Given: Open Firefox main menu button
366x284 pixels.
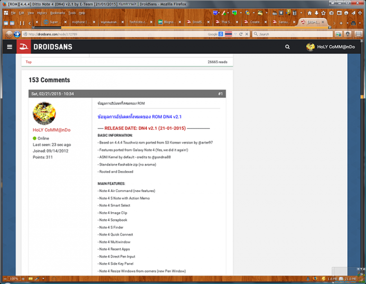Looking at the screenshot, I should 358,34.
